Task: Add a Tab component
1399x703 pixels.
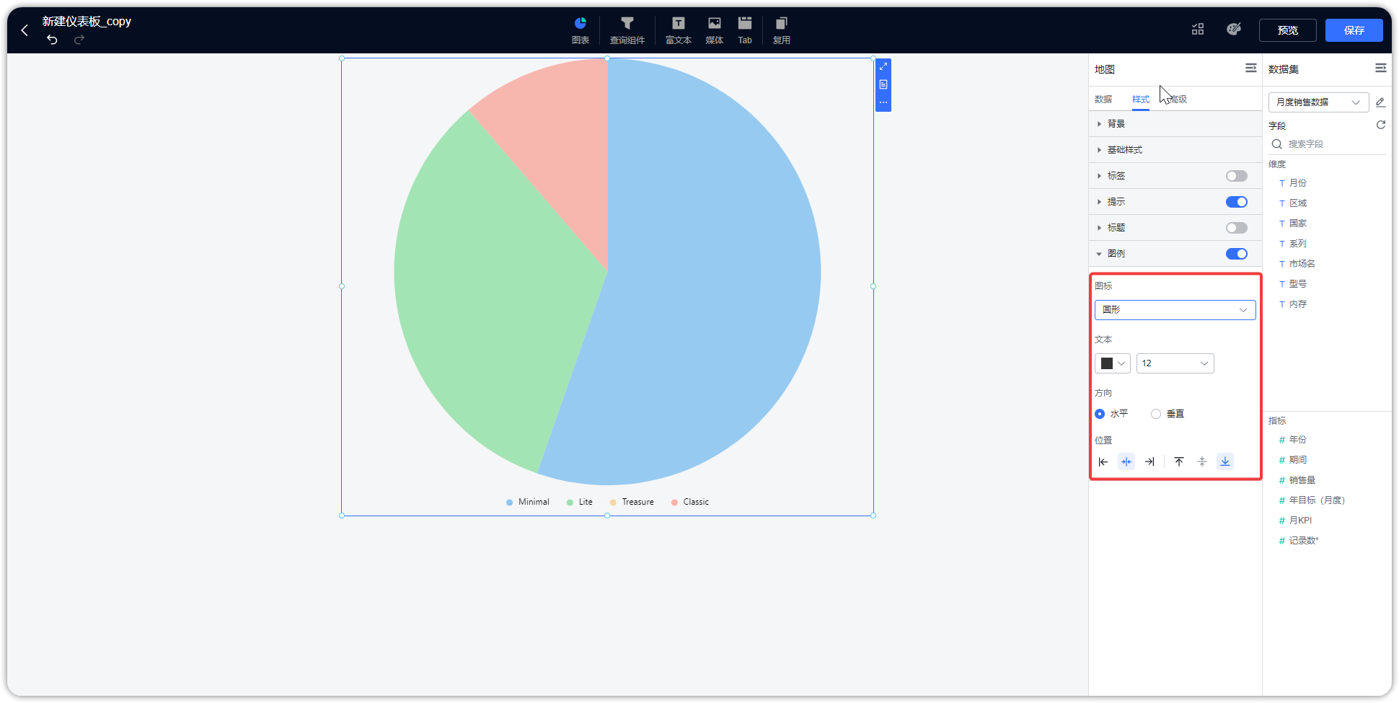Action: click(745, 30)
